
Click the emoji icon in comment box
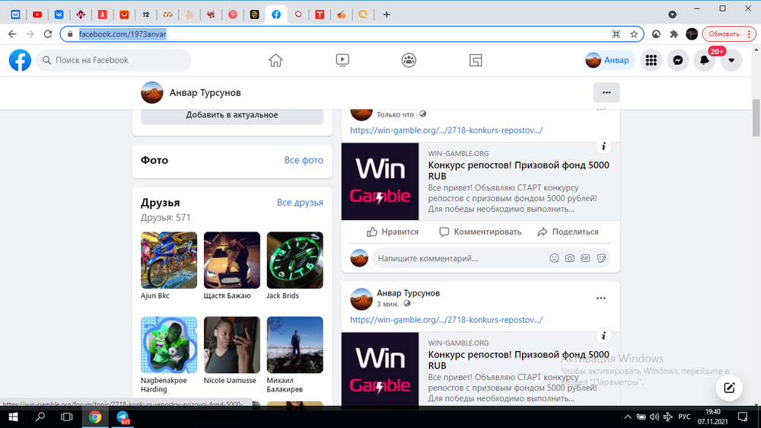pyautogui.click(x=554, y=258)
